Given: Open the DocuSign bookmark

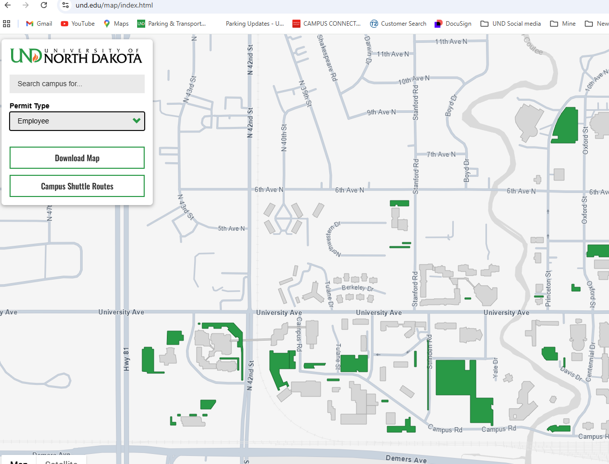Looking at the screenshot, I should 453,23.
